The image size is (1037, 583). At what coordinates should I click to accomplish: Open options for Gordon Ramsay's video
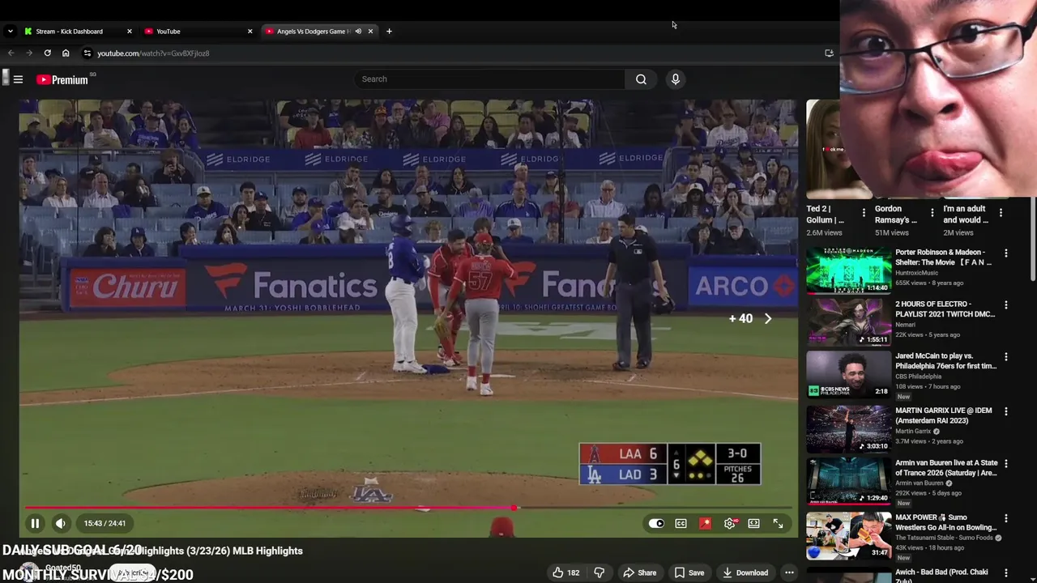point(932,213)
